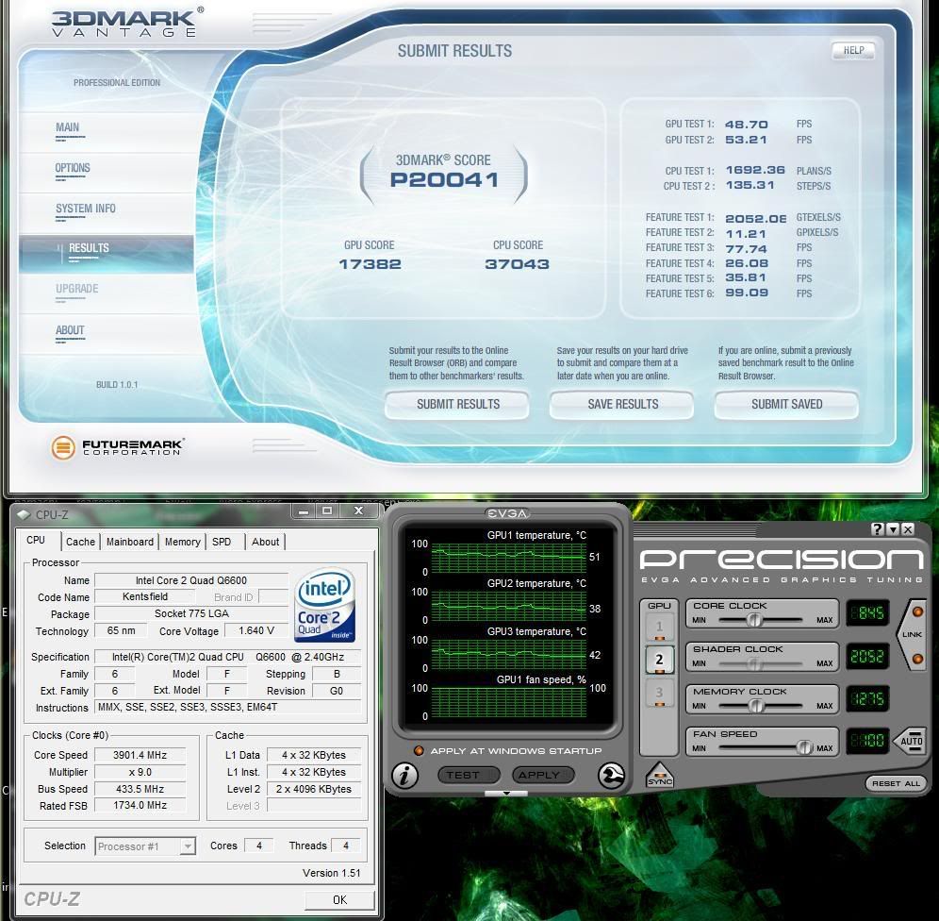
Task: Switch to the CPU tab in CPU-Z
Action: pos(36,541)
